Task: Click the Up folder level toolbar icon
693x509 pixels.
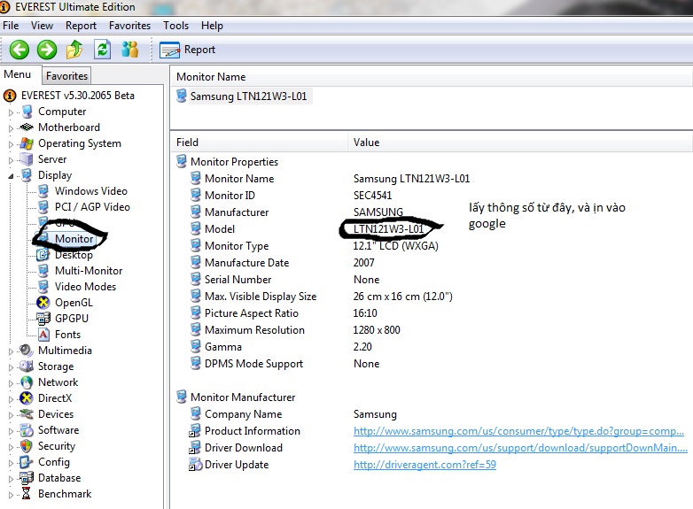Action: point(75,50)
